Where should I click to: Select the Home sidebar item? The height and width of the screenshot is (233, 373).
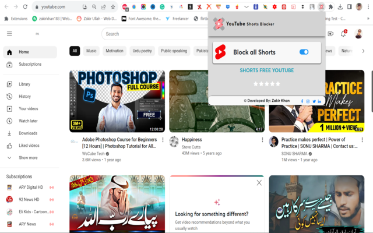click(x=30, y=52)
